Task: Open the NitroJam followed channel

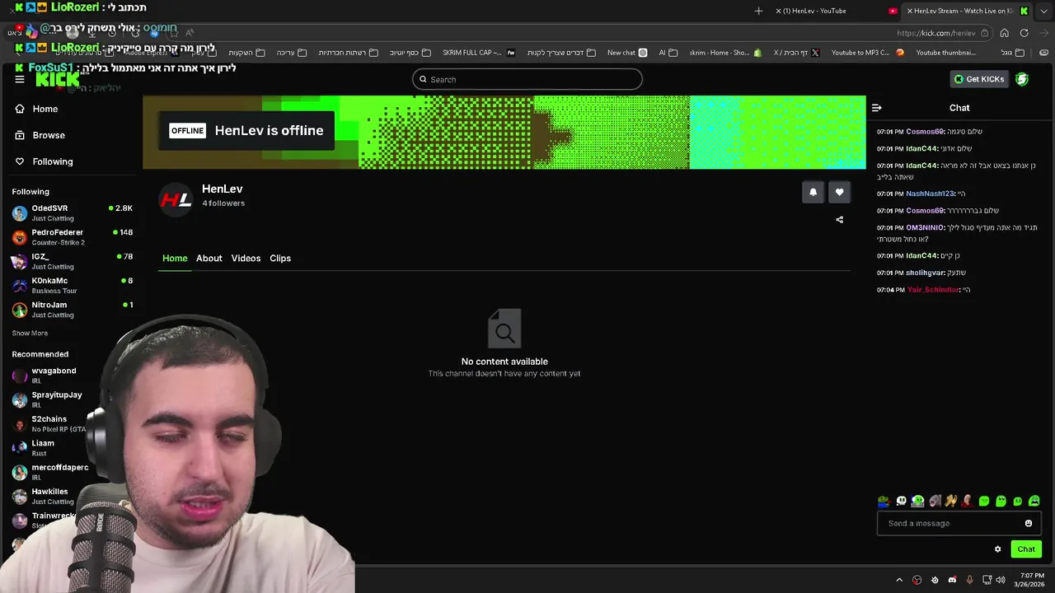Action: click(x=73, y=310)
